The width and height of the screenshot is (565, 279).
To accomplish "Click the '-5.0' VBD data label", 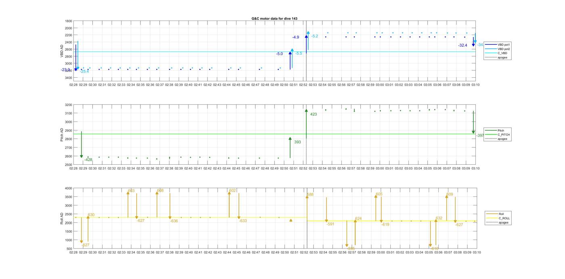I will point(279,54).
